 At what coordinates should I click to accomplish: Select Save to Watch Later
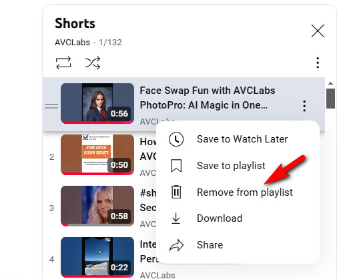click(x=238, y=139)
